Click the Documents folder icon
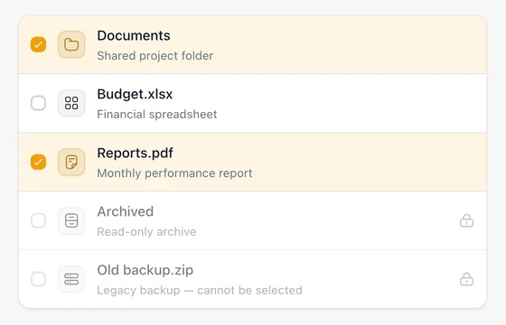 click(71, 44)
